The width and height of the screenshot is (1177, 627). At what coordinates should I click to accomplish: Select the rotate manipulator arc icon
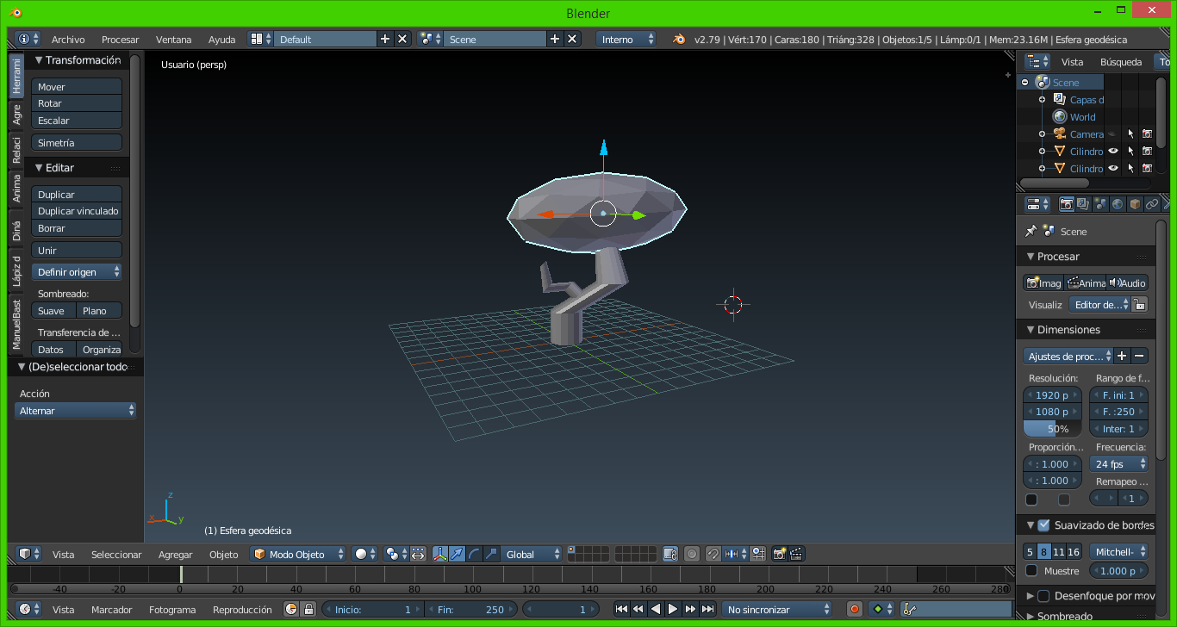tap(474, 555)
